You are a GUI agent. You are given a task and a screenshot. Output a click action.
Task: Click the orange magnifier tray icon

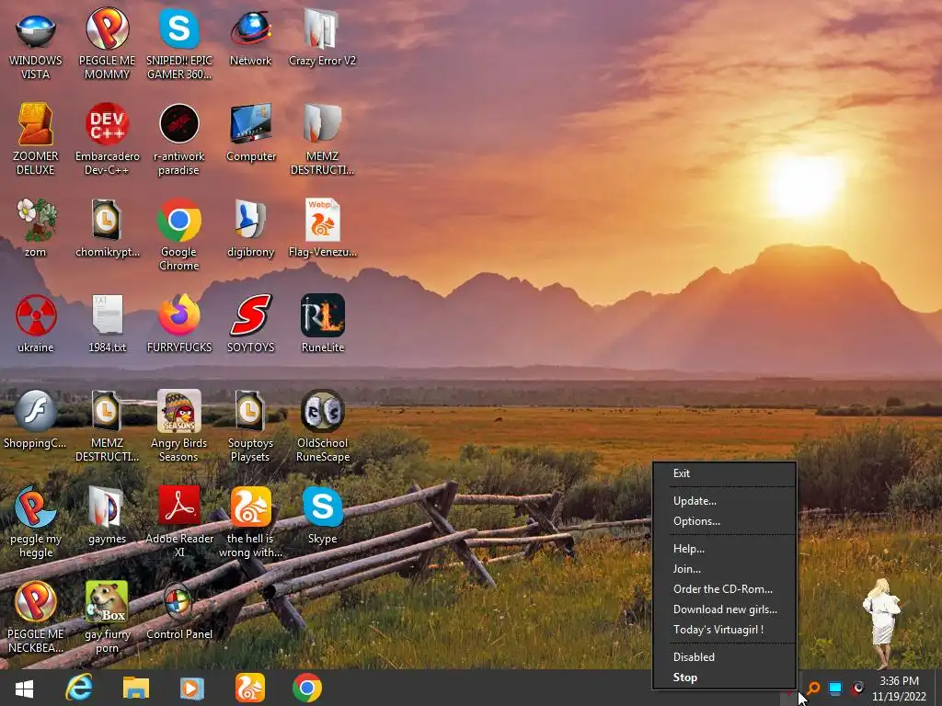pos(813,688)
